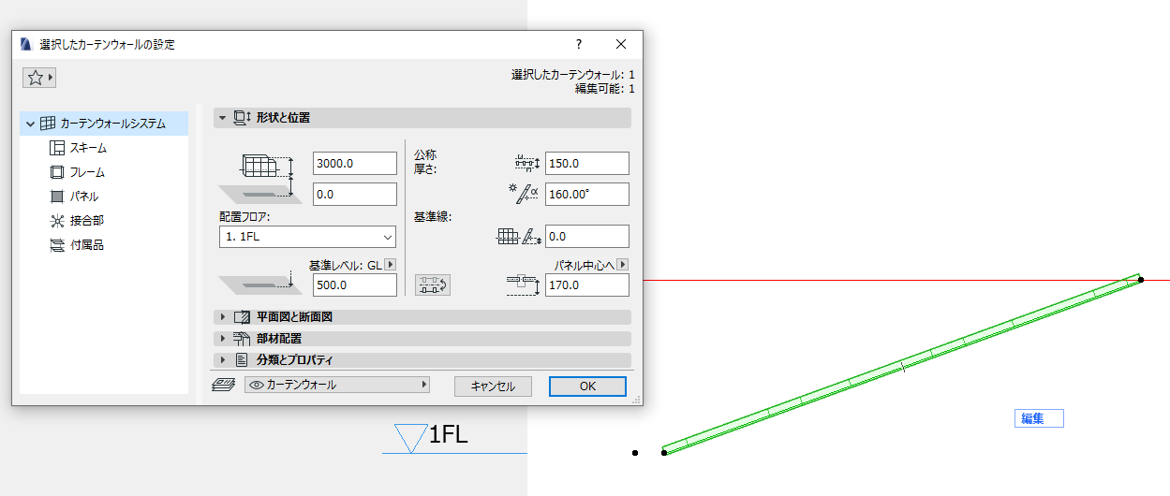Open the 付属品 settings page
Screen dimensions: 1170x496
86,245
